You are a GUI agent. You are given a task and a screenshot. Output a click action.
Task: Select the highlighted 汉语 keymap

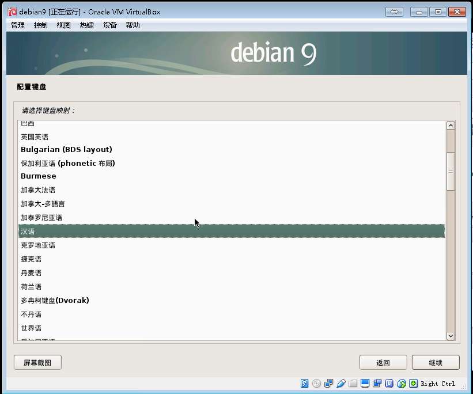(x=231, y=231)
